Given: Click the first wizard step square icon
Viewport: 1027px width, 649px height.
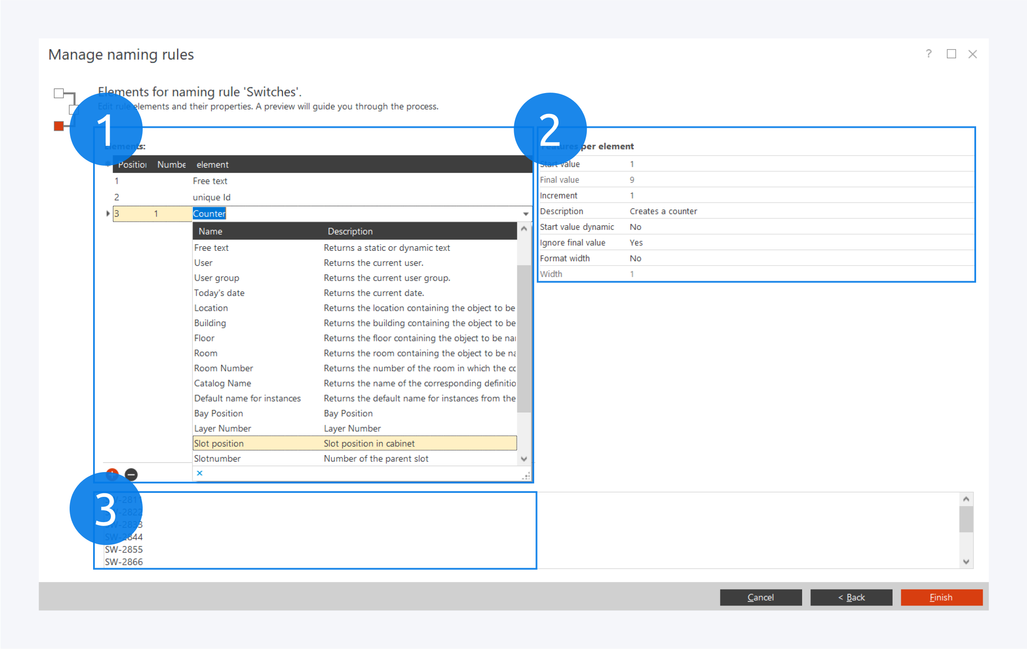Looking at the screenshot, I should click(x=59, y=93).
